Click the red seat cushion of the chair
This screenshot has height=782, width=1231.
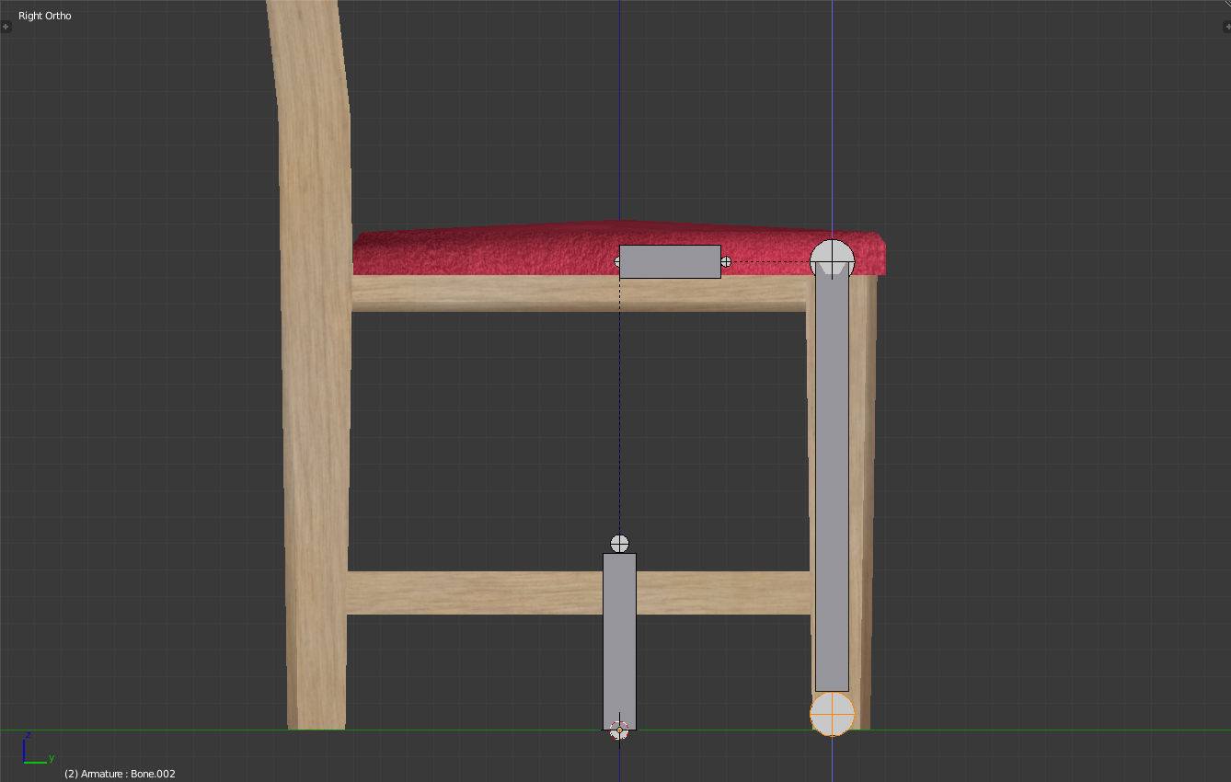click(478, 250)
